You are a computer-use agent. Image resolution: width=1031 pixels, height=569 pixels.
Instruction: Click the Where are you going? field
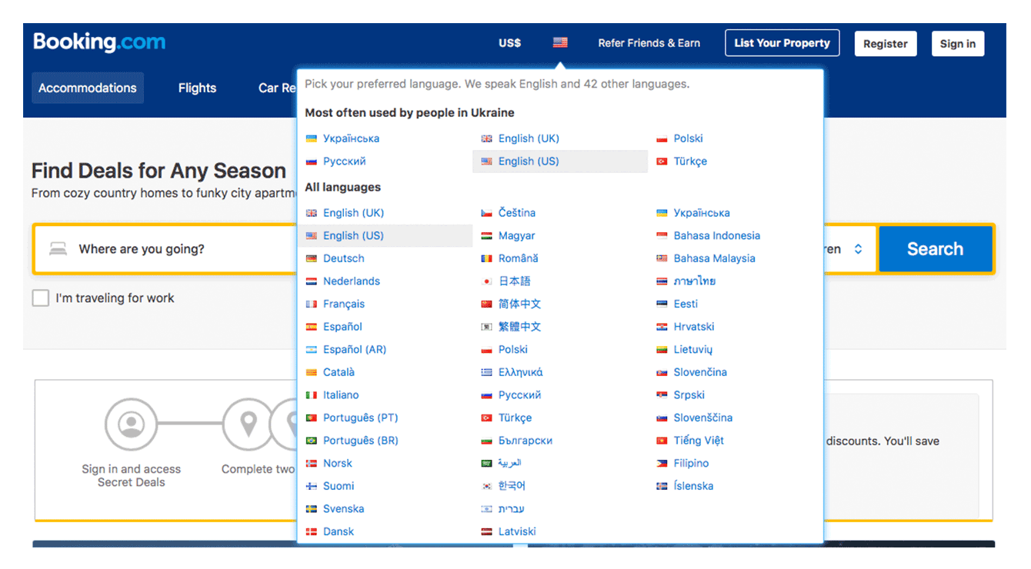point(165,249)
